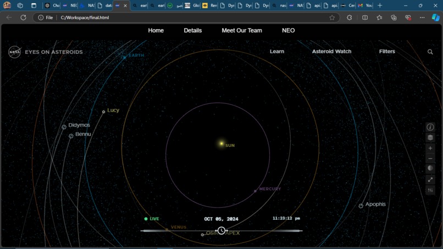Toggle the lighting half-circle icon
Screen dimensions: 443x249
pos(430,169)
